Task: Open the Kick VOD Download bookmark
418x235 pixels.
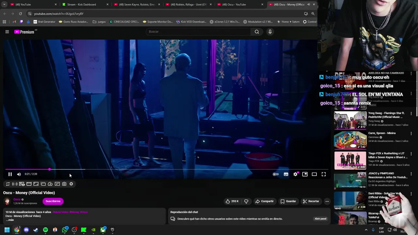Action: [x=191, y=22]
